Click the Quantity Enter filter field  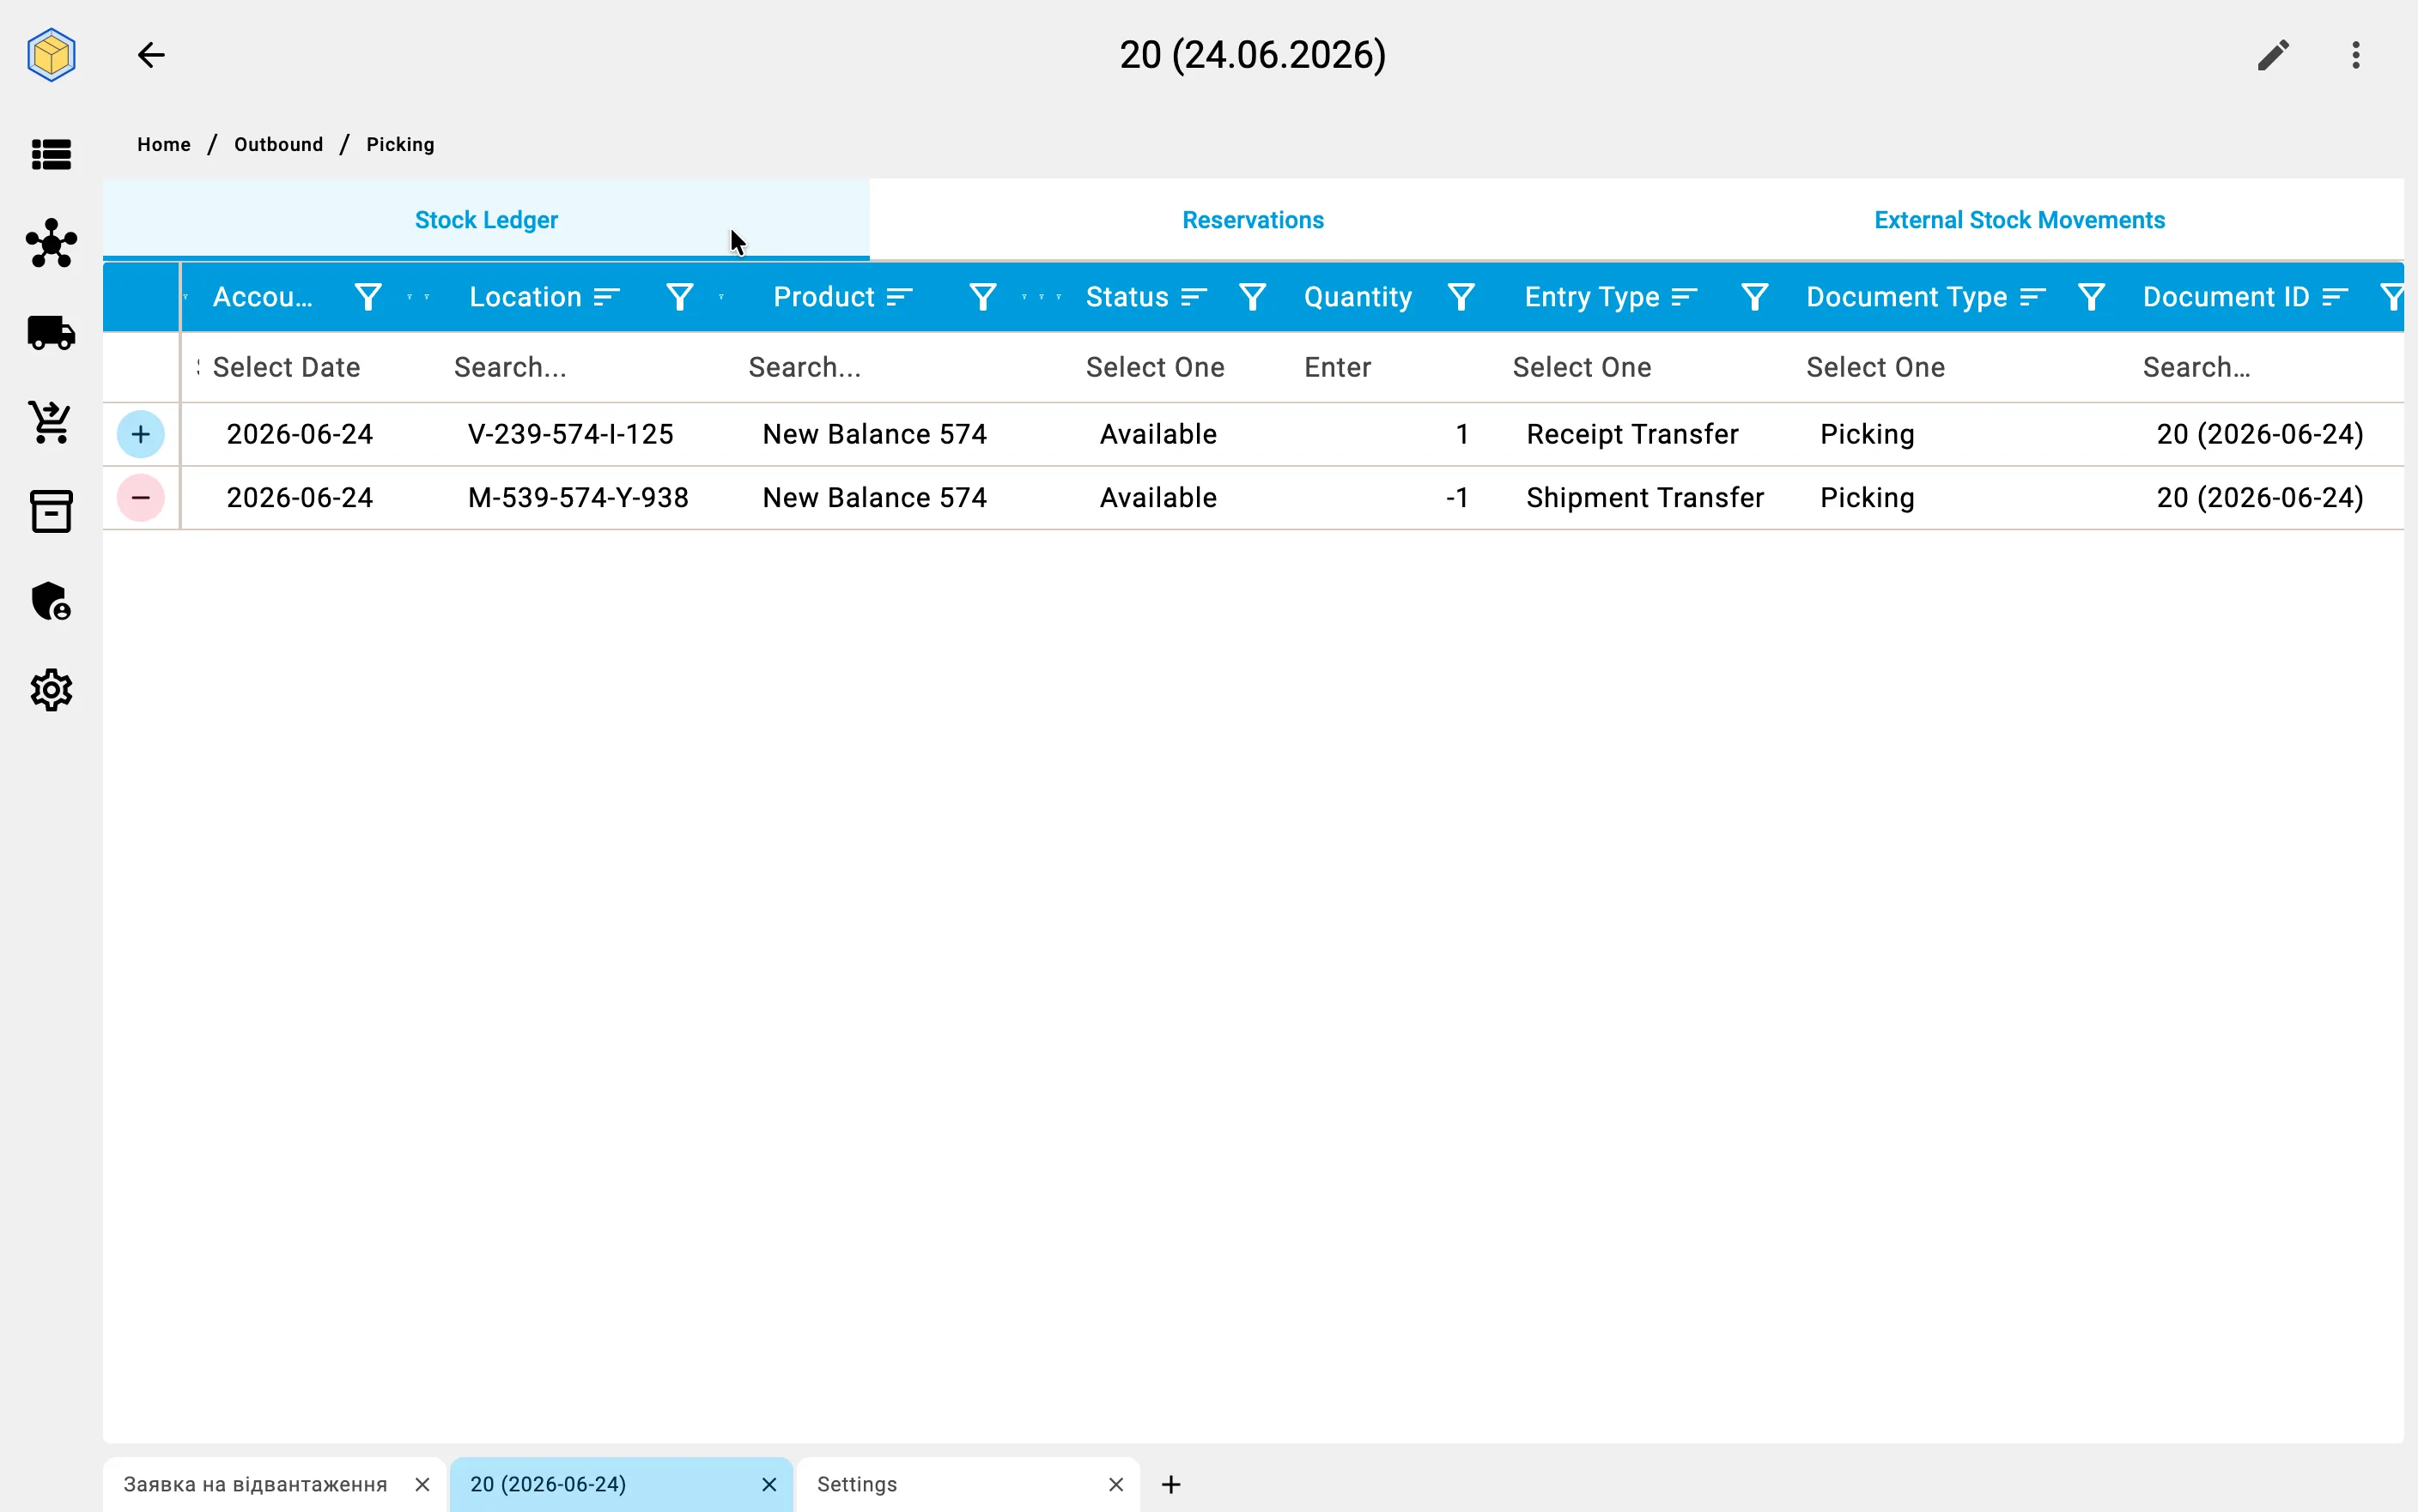[x=1388, y=367]
